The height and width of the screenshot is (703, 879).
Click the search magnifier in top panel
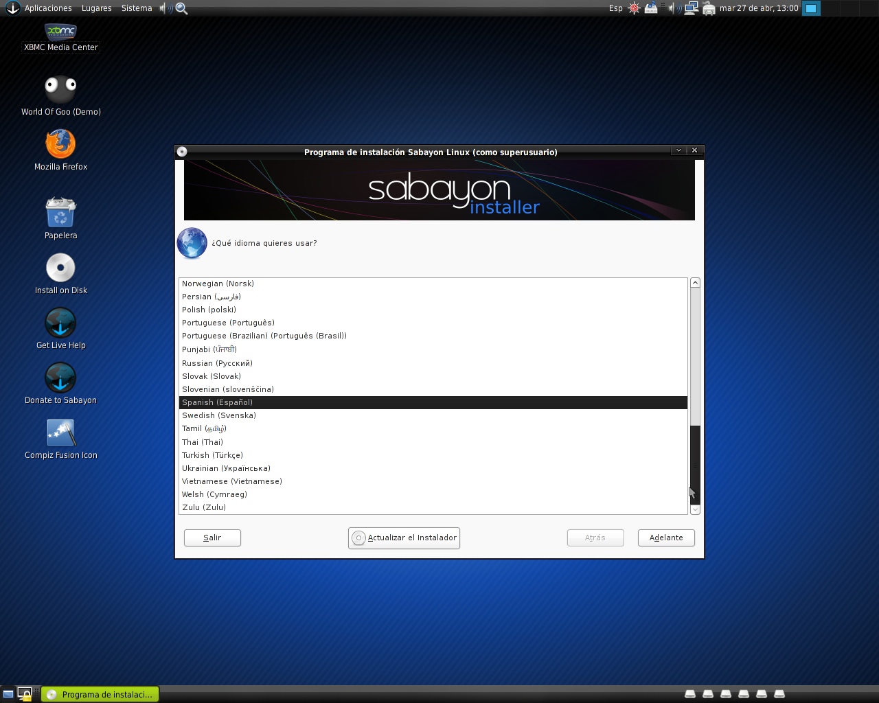pos(182,8)
